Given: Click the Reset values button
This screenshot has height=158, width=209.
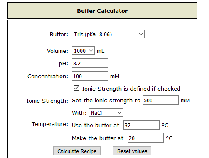Looking at the screenshot, I should [x=132, y=151].
